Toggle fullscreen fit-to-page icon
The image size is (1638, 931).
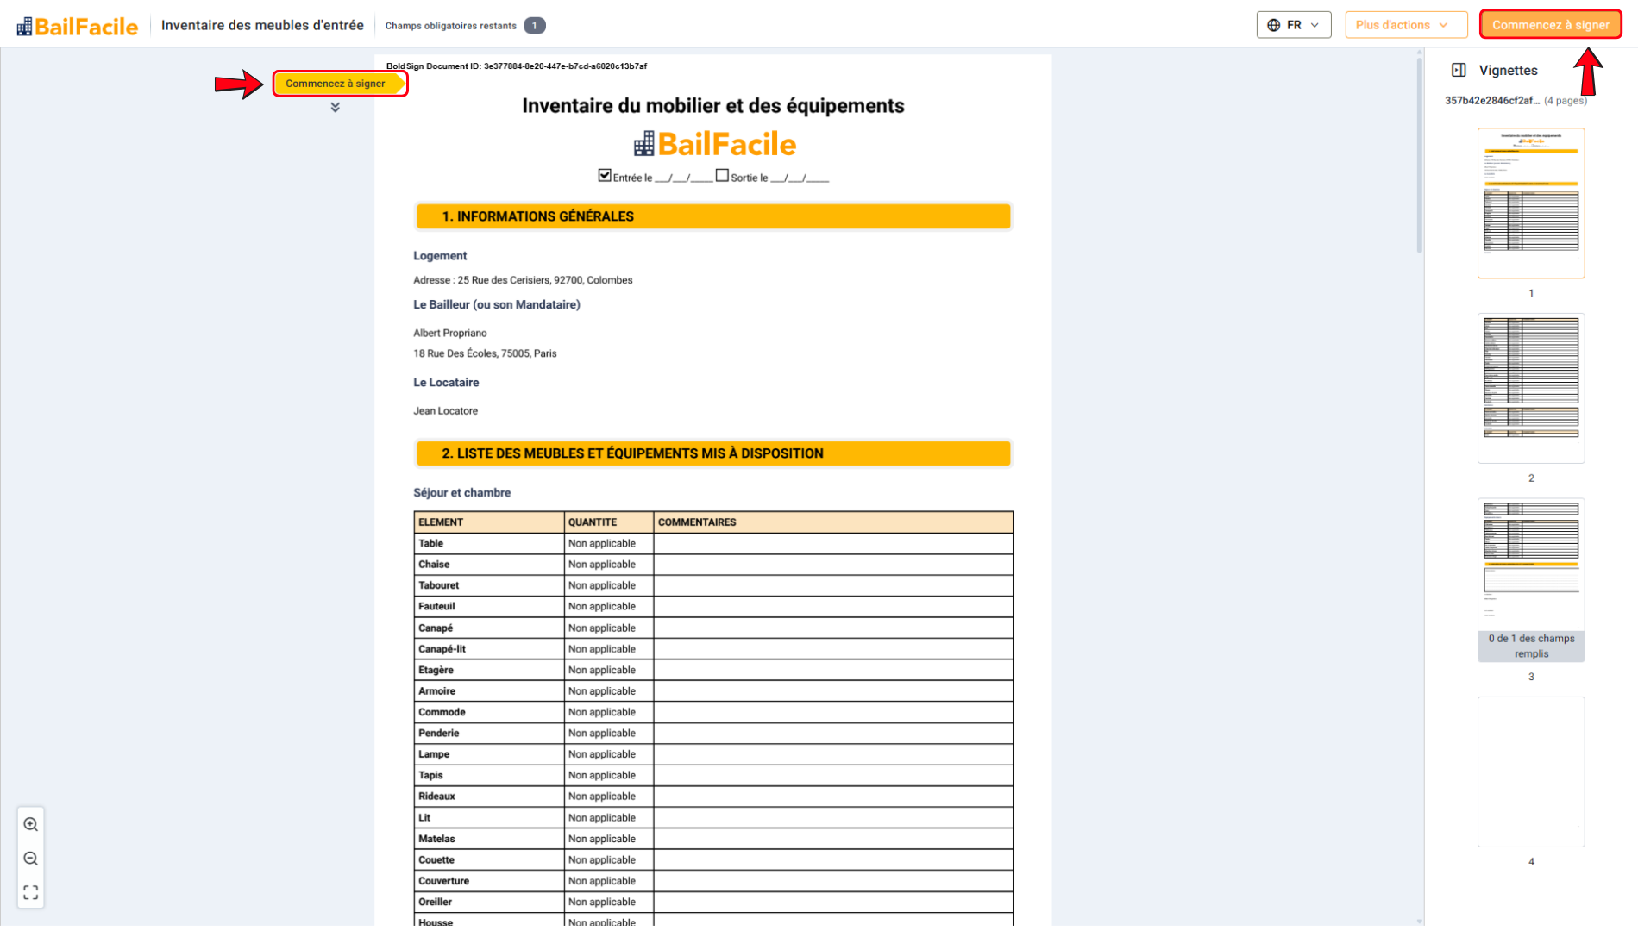31,892
